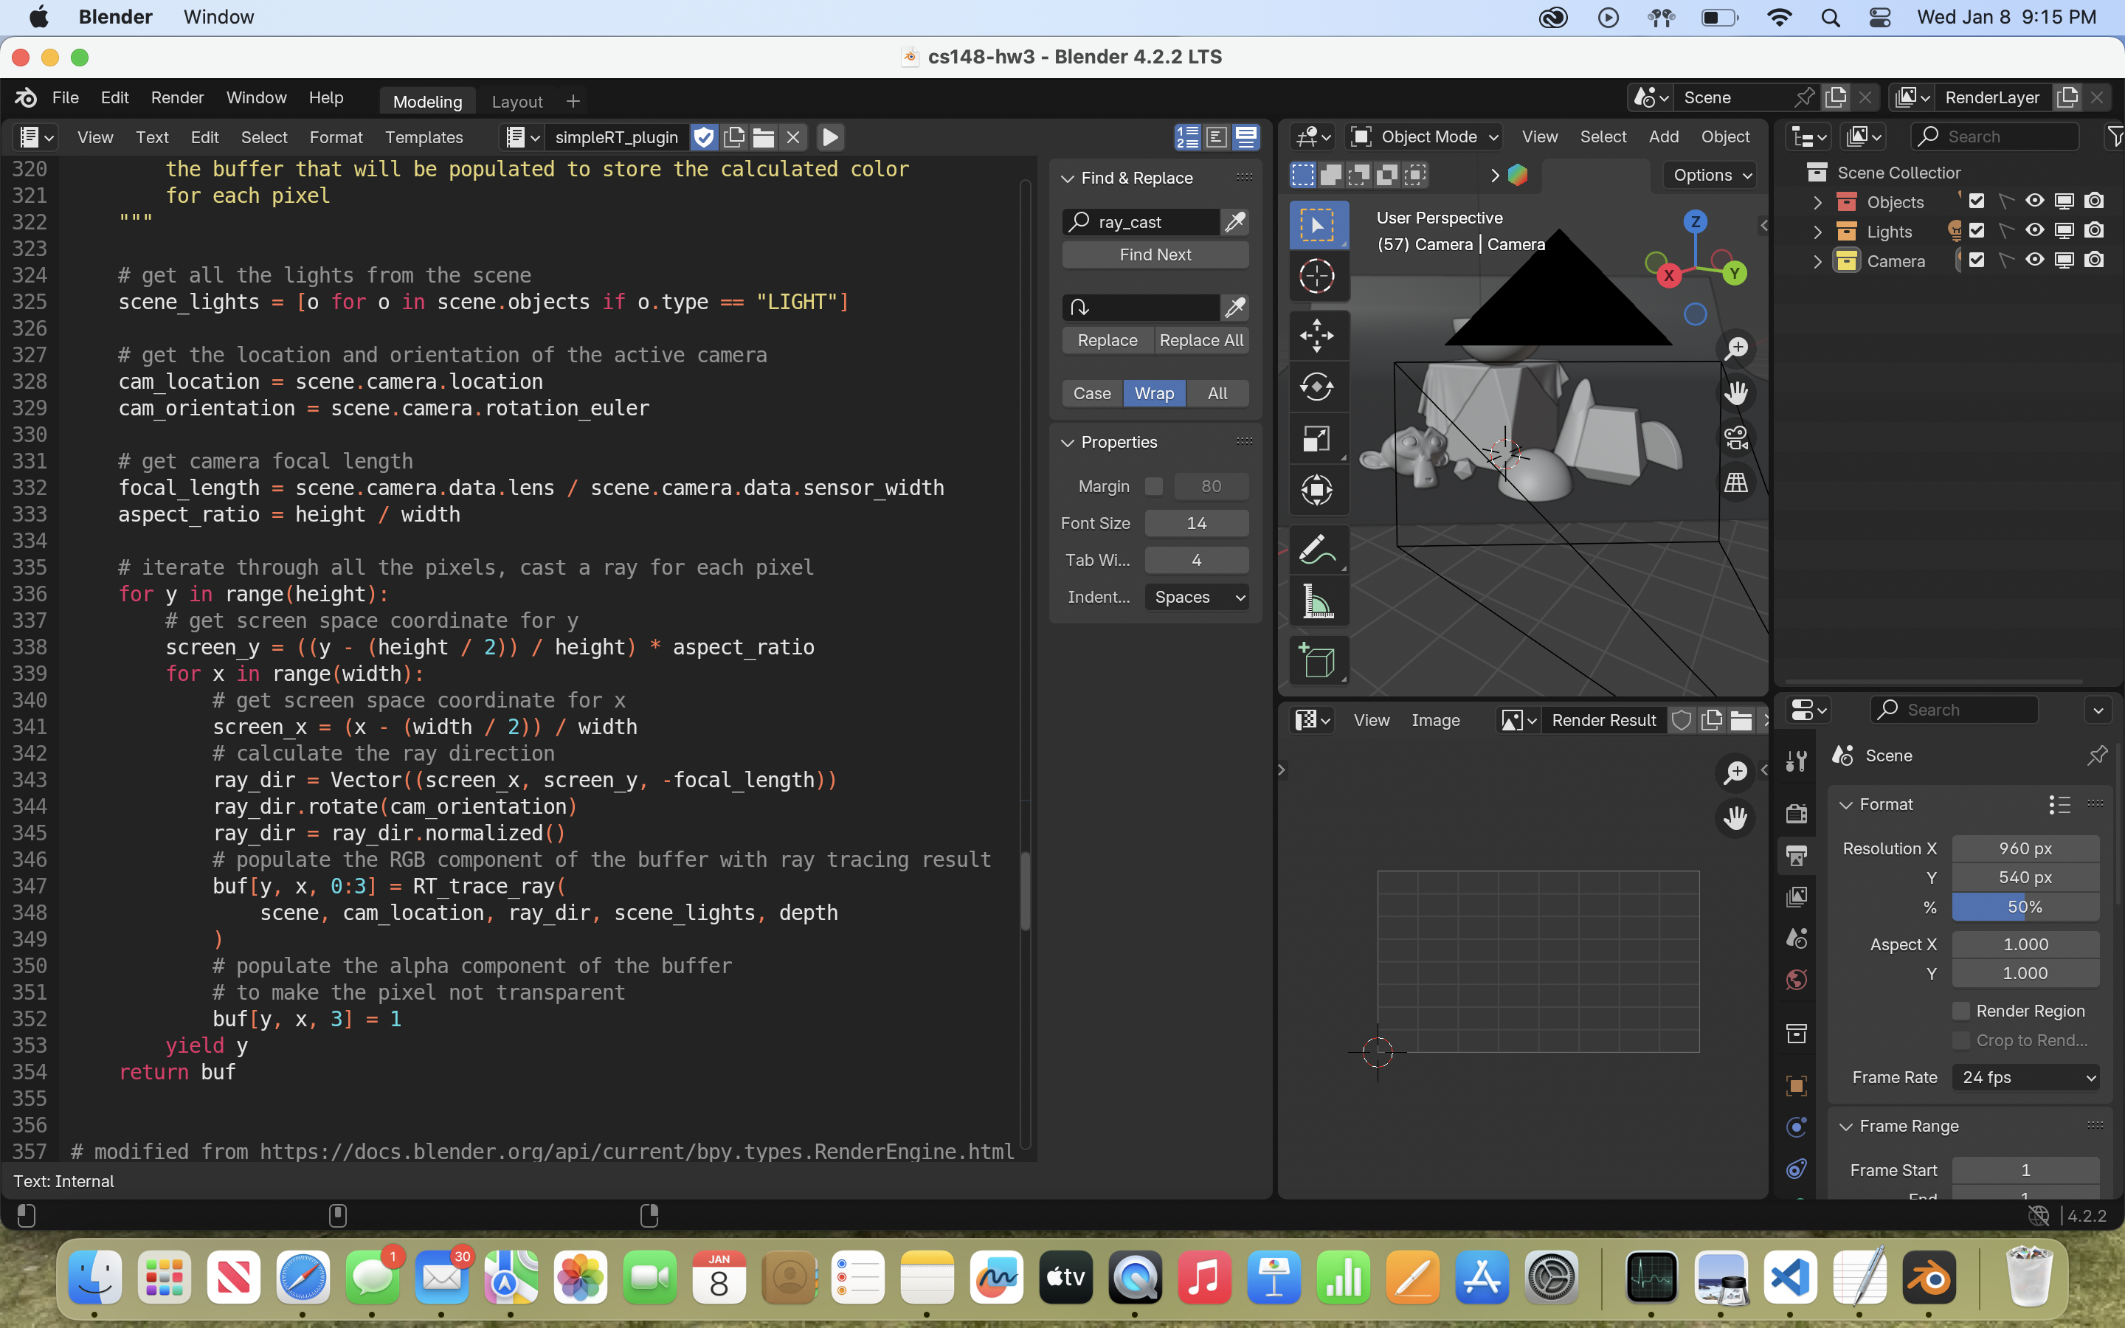This screenshot has width=2125, height=1328.
Task: Toggle line numbers display in text editor
Action: (1187, 137)
